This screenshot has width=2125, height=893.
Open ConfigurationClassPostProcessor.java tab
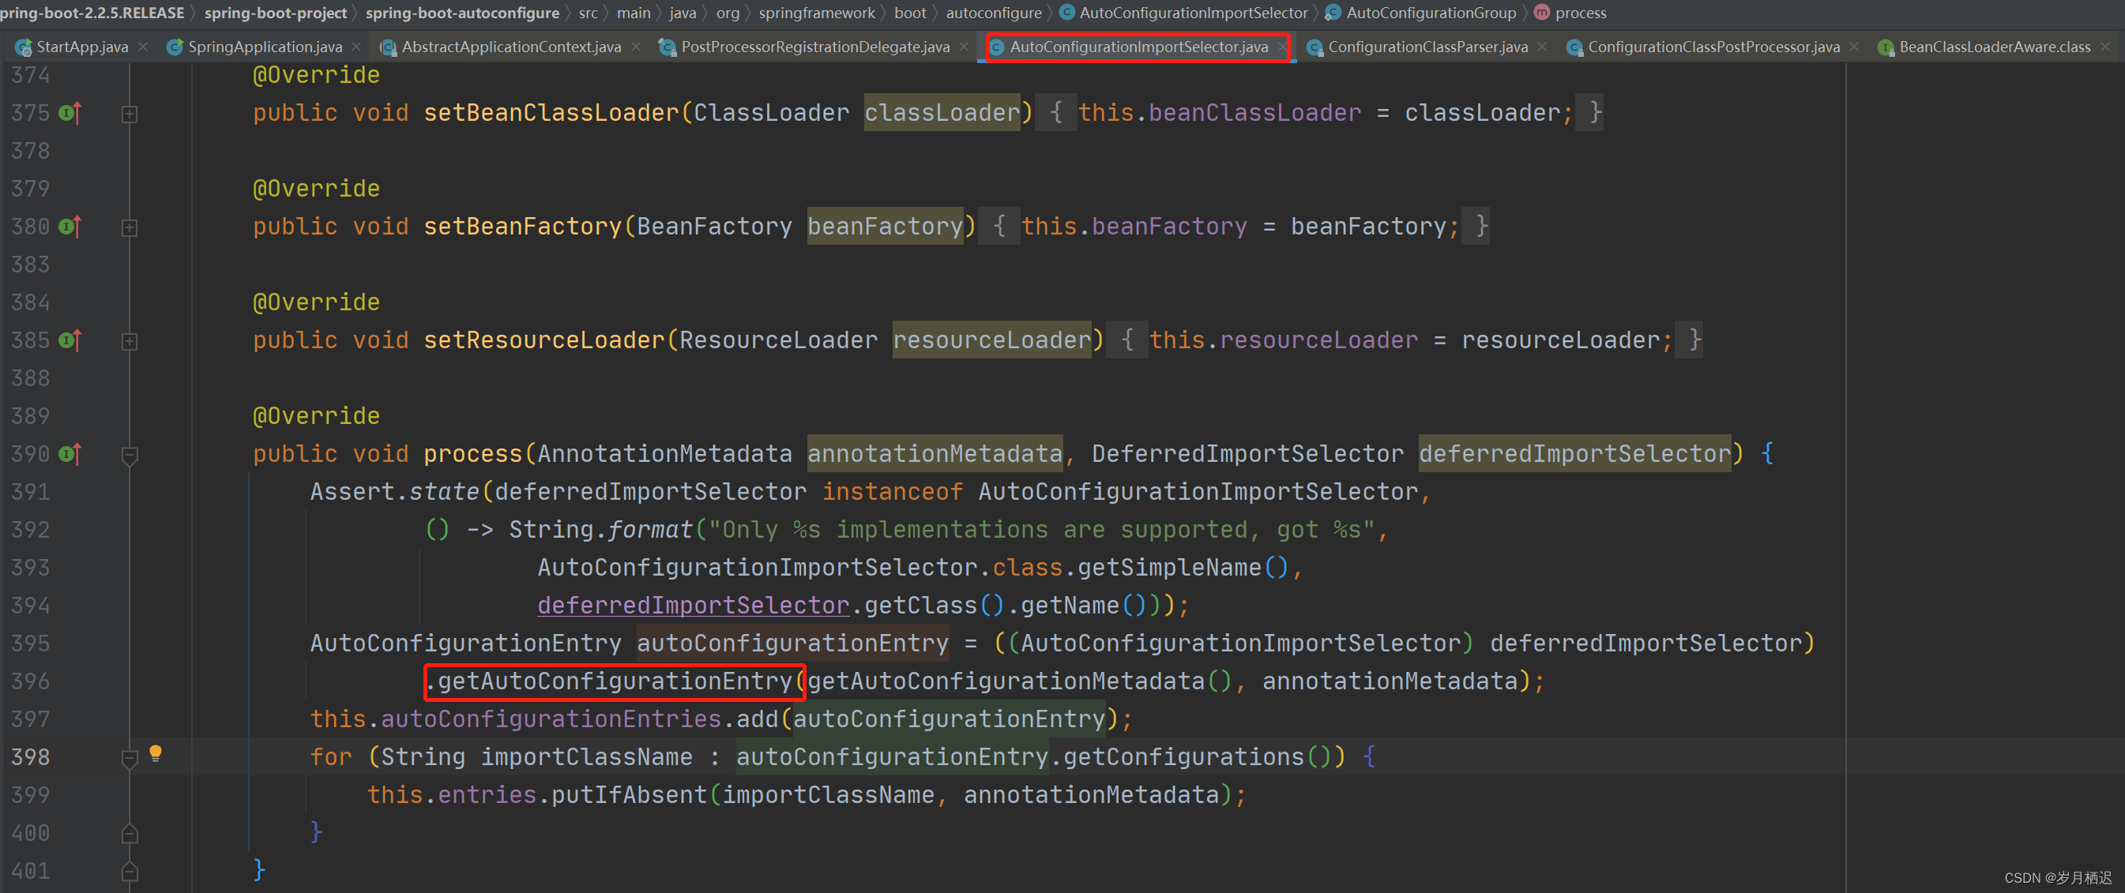click(x=1713, y=47)
